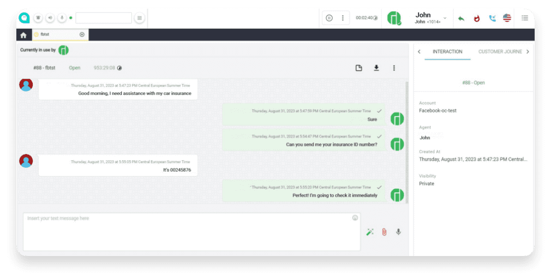
Task: Click the message about car insurance
Action: [118, 89]
